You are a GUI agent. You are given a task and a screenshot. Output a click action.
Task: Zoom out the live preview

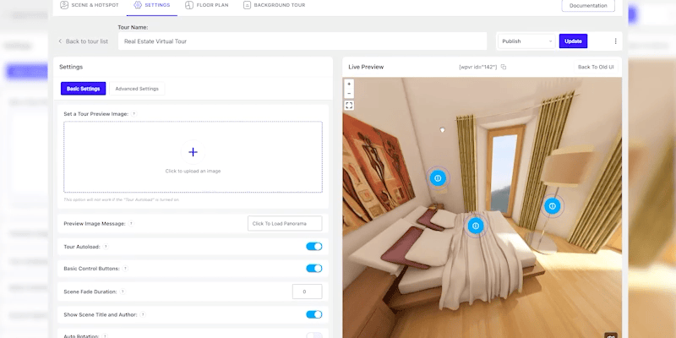(349, 94)
